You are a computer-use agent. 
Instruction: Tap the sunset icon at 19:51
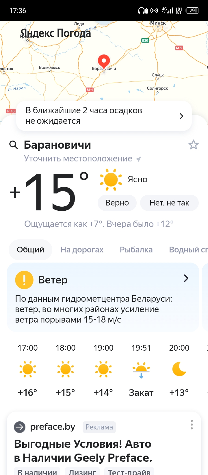pos(141,370)
